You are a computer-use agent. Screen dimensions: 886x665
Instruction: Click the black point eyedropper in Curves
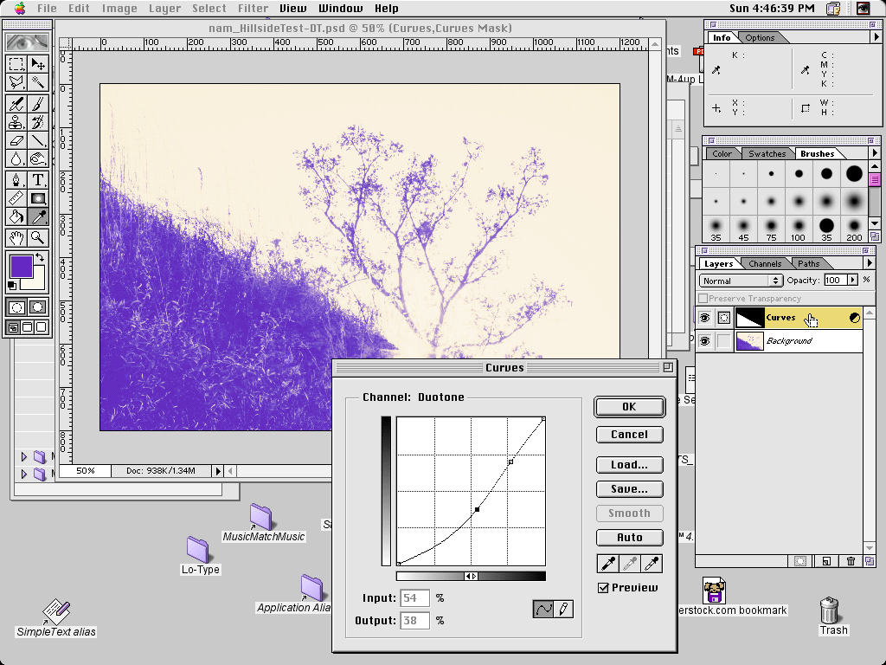click(607, 564)
